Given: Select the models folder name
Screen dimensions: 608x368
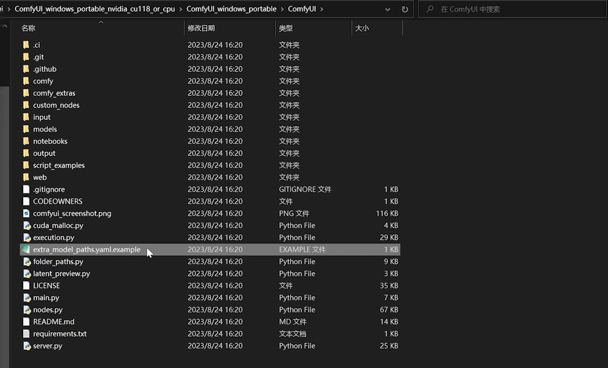Looking at the screenshot, I should tap(45, 129).
